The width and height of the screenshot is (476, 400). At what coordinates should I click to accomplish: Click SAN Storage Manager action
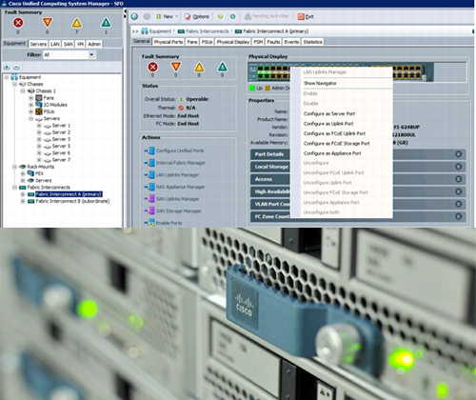tap(178, 211)
